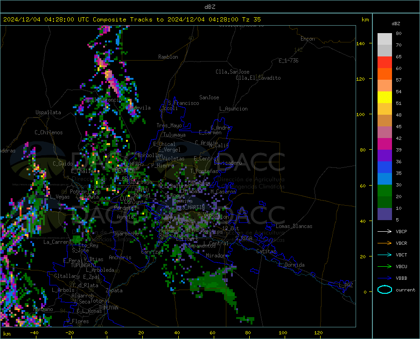Click the Tulumaya place label
The image size is (420, 339).
174,135
